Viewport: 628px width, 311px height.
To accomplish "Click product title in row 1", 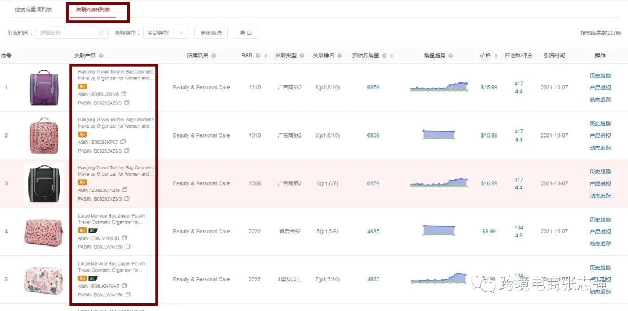I will pos(116,75).
